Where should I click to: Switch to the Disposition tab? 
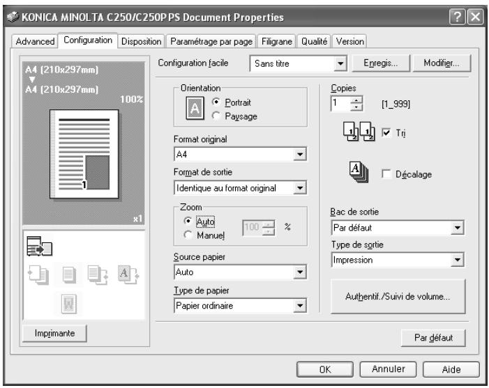click(x=142, y=41)
